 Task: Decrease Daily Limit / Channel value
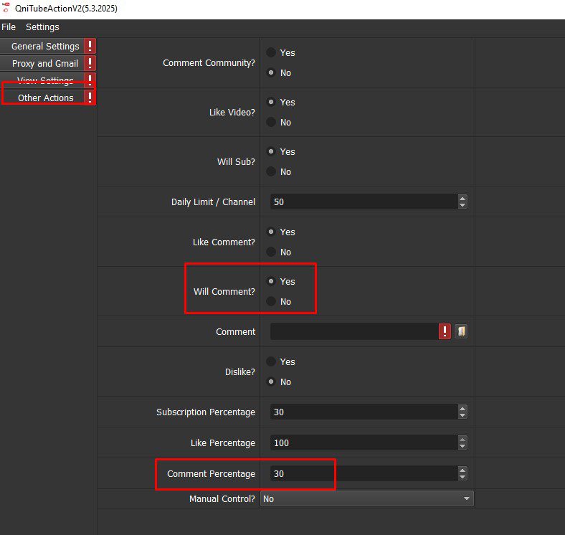462,206
